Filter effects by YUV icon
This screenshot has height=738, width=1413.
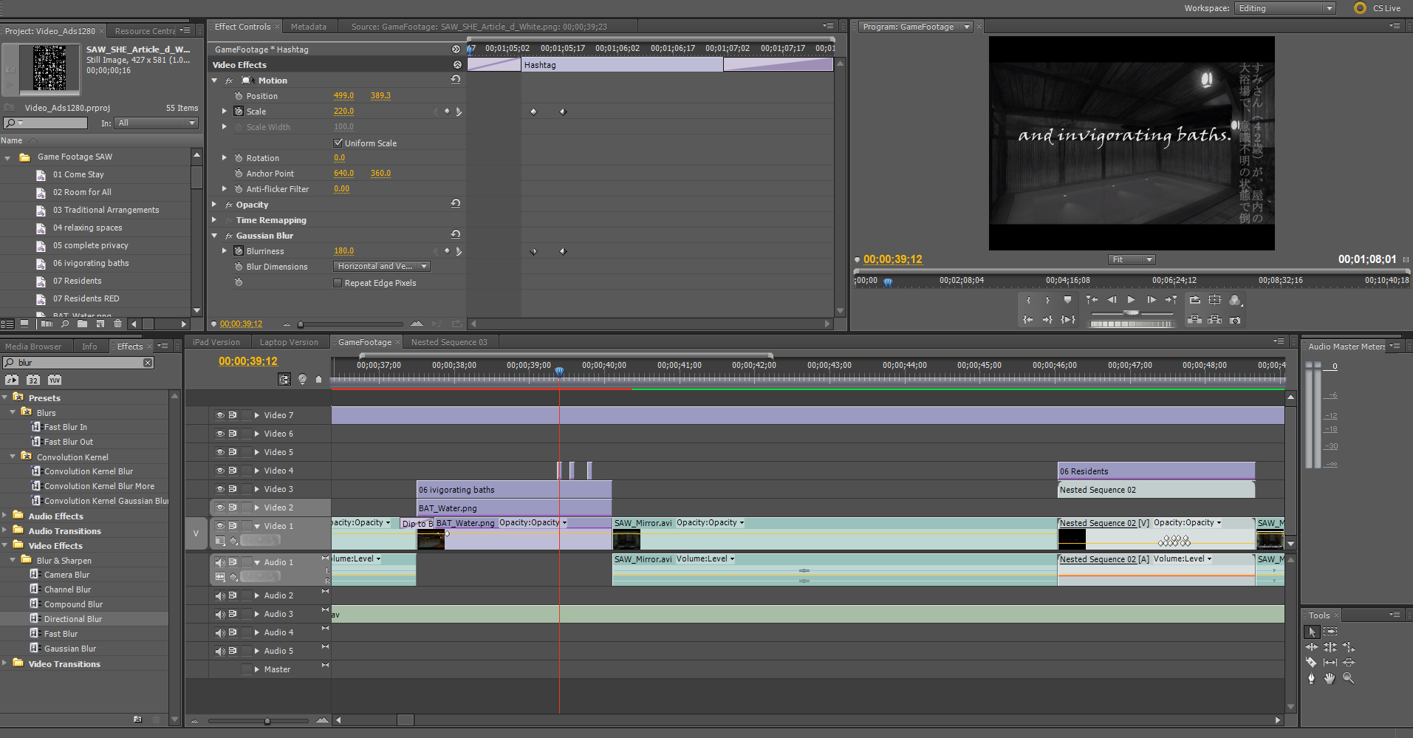(x=55, y=380)
